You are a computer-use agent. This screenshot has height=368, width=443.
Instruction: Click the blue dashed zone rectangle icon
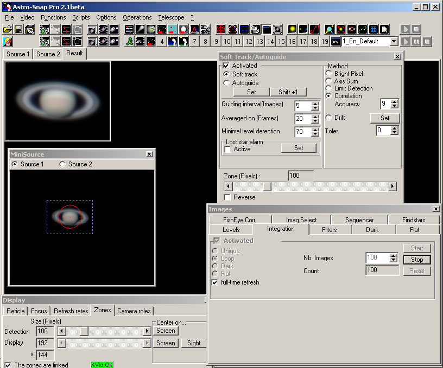(244, 29)
